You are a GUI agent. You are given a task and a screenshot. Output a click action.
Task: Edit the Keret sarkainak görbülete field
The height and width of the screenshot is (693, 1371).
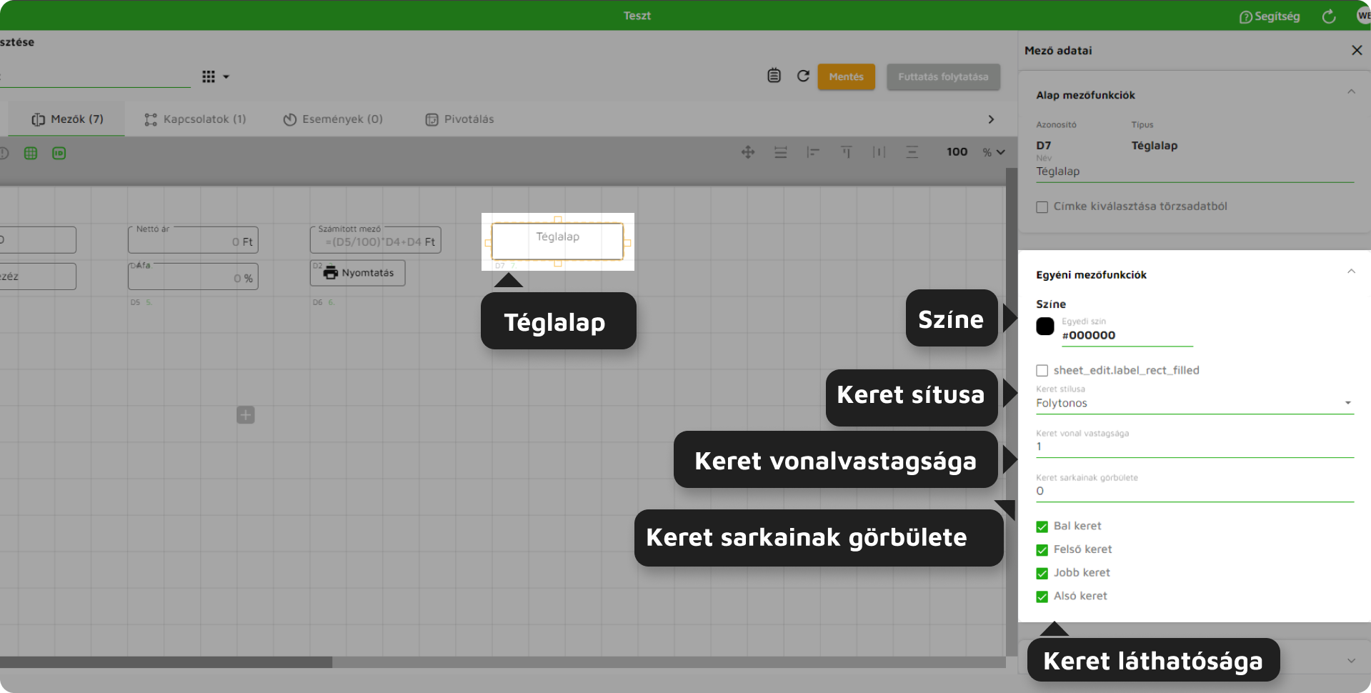(1195, 491)
